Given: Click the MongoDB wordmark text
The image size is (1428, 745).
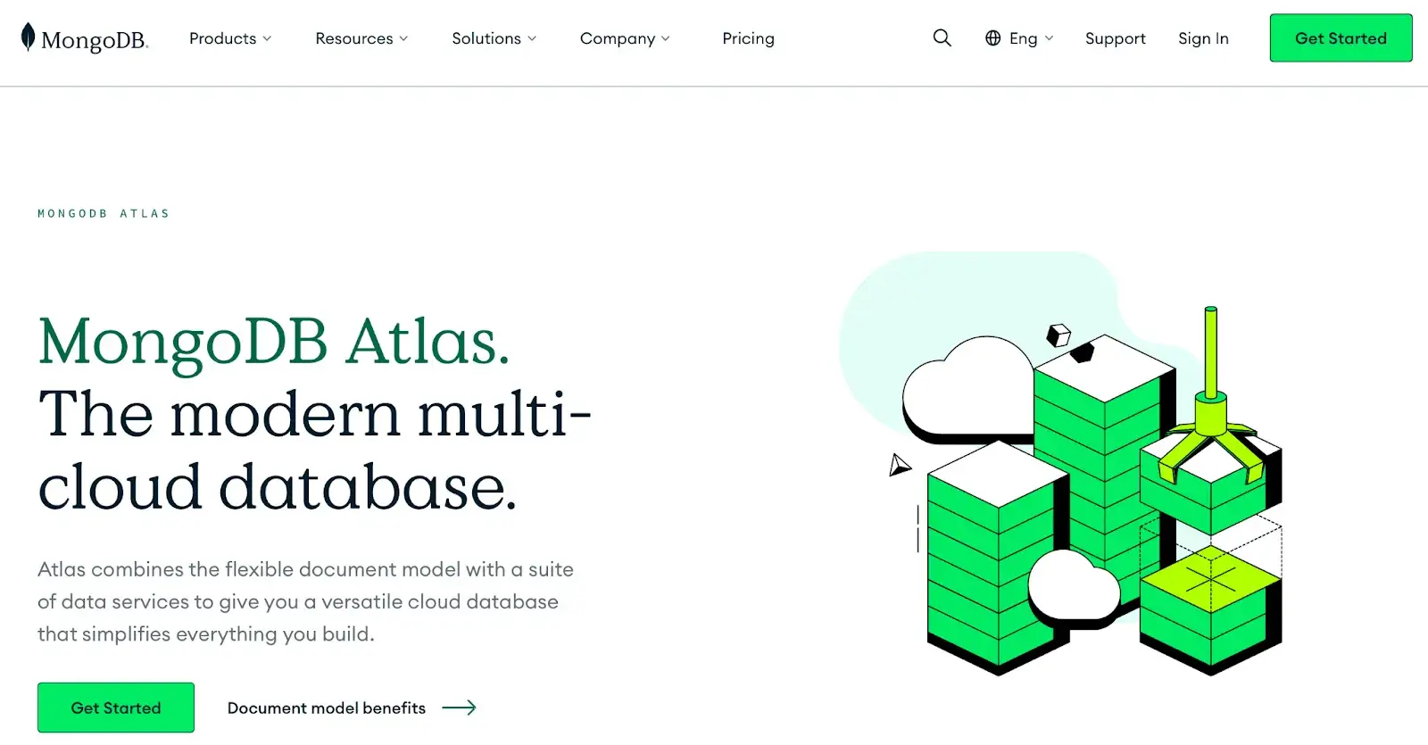Looking at the screenshot, I should (x=95, y=40).
